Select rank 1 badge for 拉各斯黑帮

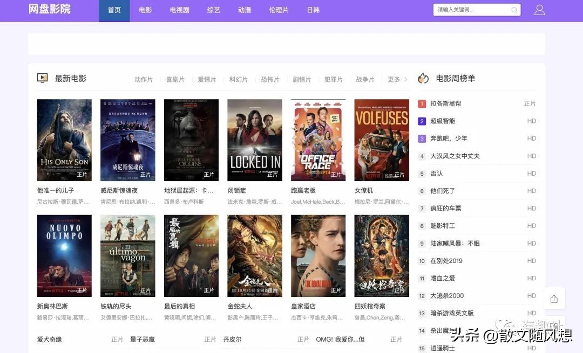pos(422,103)
